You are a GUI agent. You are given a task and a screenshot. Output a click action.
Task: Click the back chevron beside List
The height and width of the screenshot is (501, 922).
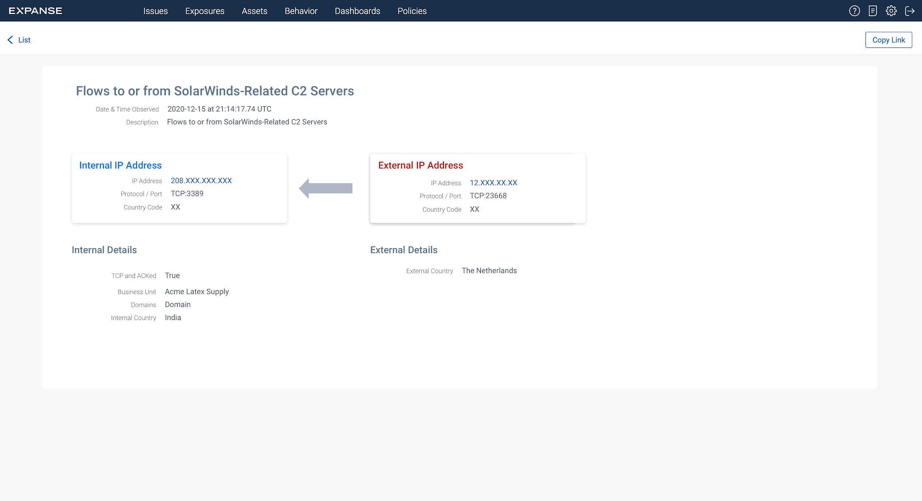tap(10, 40)
